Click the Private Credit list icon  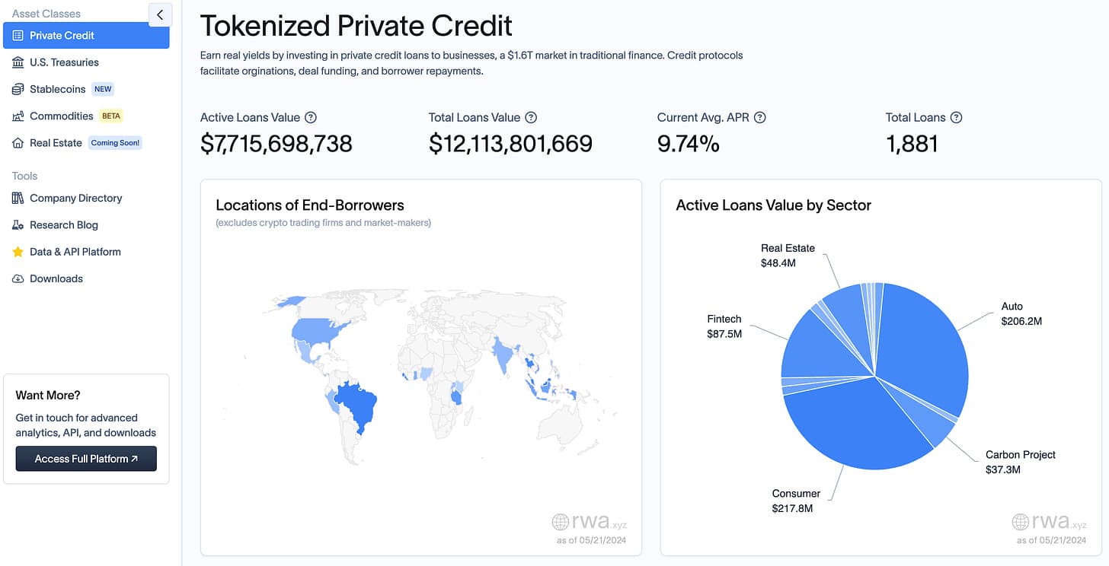click(x=18, y=36)
